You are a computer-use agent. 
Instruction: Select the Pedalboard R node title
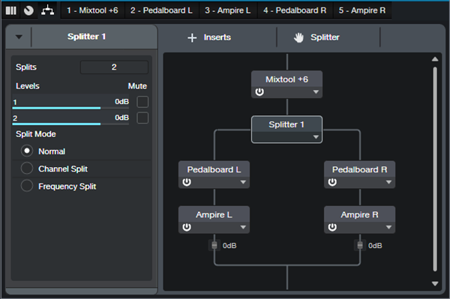coord(359,169)
